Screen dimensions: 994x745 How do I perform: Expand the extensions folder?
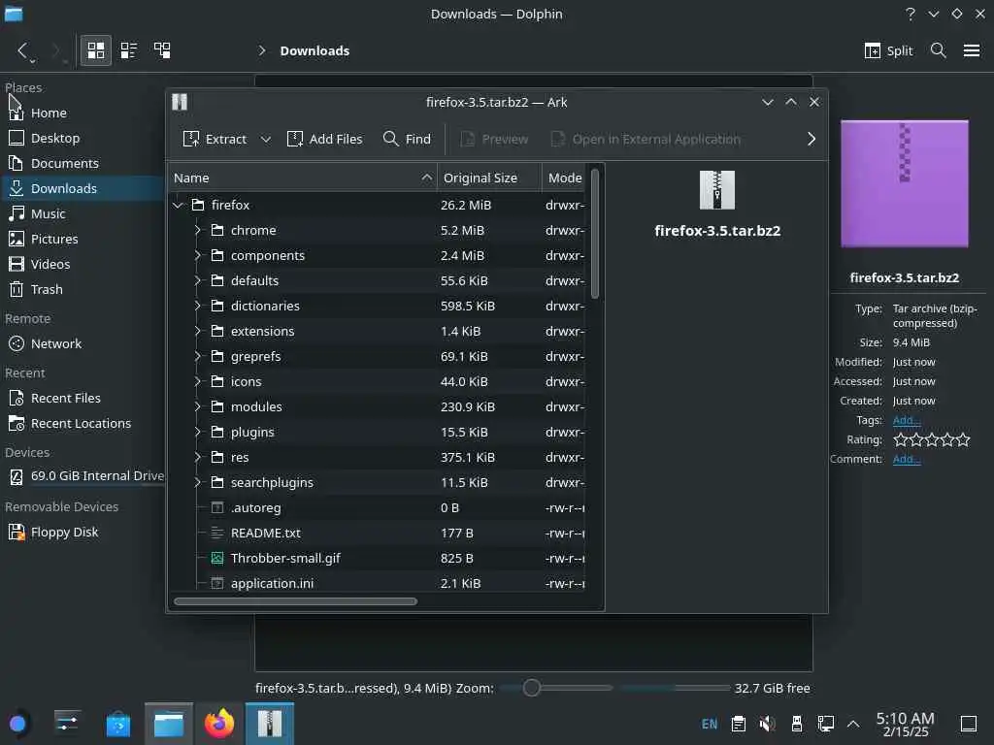click(197, 332)
